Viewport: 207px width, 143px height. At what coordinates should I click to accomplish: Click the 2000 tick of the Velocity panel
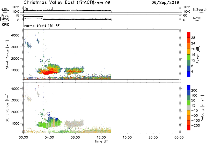tap(15, 112)
